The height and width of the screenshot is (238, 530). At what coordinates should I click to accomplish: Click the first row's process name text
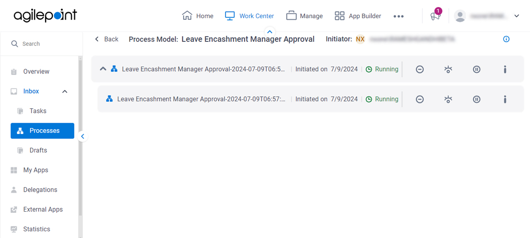[203, 69]
